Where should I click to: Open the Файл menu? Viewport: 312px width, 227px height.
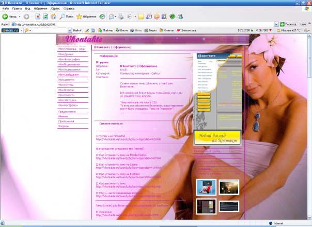(x=5, y=9)
